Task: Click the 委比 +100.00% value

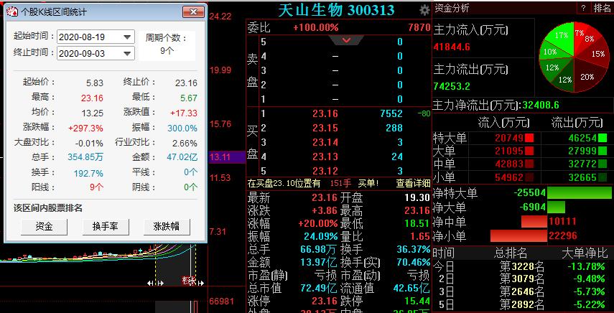Action: [315, 28]
